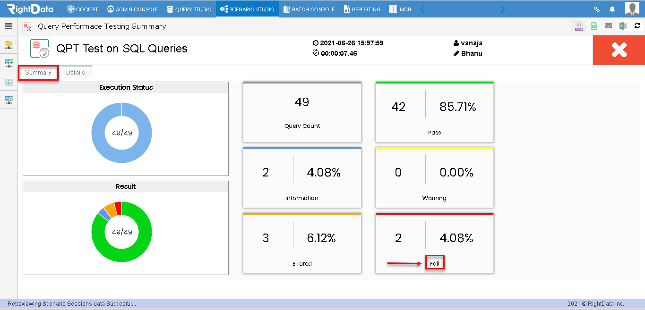Go to BATCH CONSOLE menu
Viewport: 645px width, 310px height.
point(309,9)
